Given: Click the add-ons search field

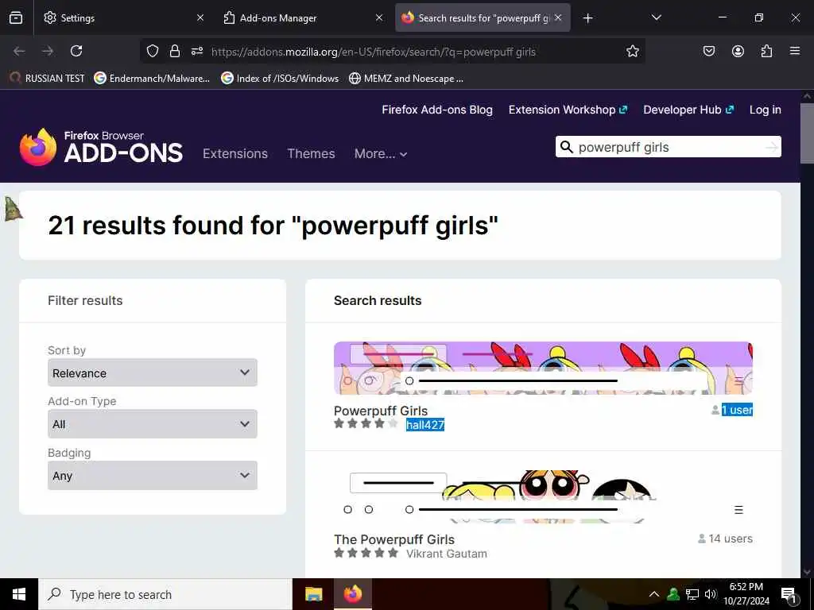Looking at the screenshot, I should click(668, 147).
